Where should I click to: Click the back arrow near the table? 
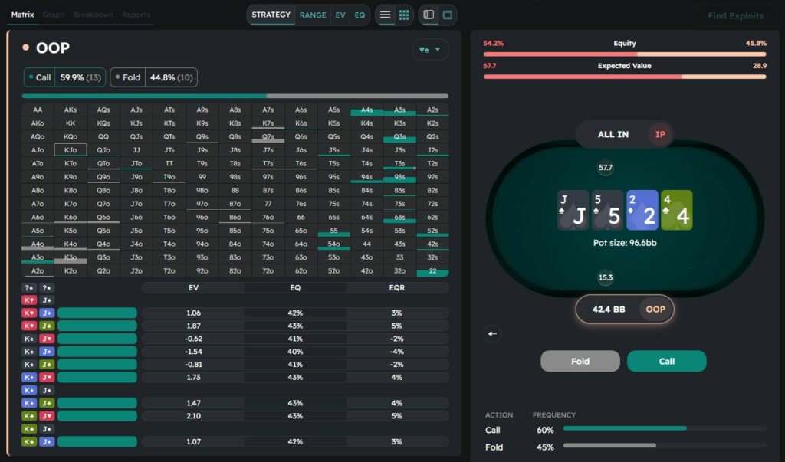click(493, 333)
